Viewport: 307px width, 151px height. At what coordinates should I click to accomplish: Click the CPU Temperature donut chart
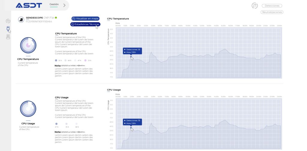(28, 45)
